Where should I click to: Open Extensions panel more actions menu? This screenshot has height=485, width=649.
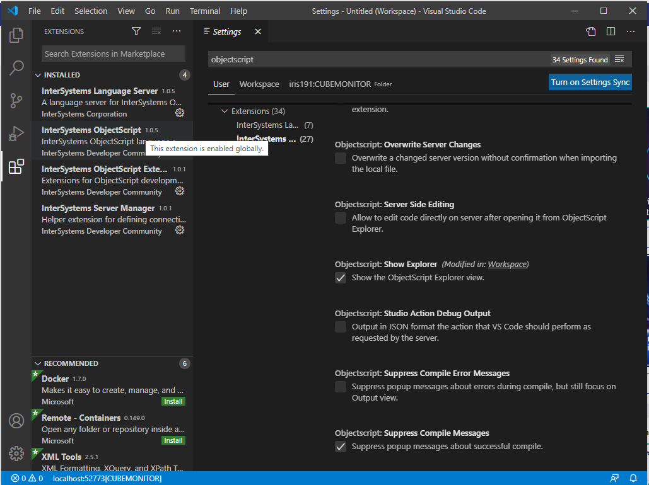pos(177,31)
